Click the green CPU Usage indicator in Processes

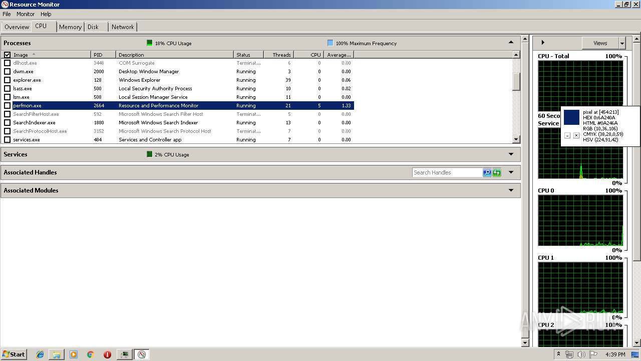[149, 43]
